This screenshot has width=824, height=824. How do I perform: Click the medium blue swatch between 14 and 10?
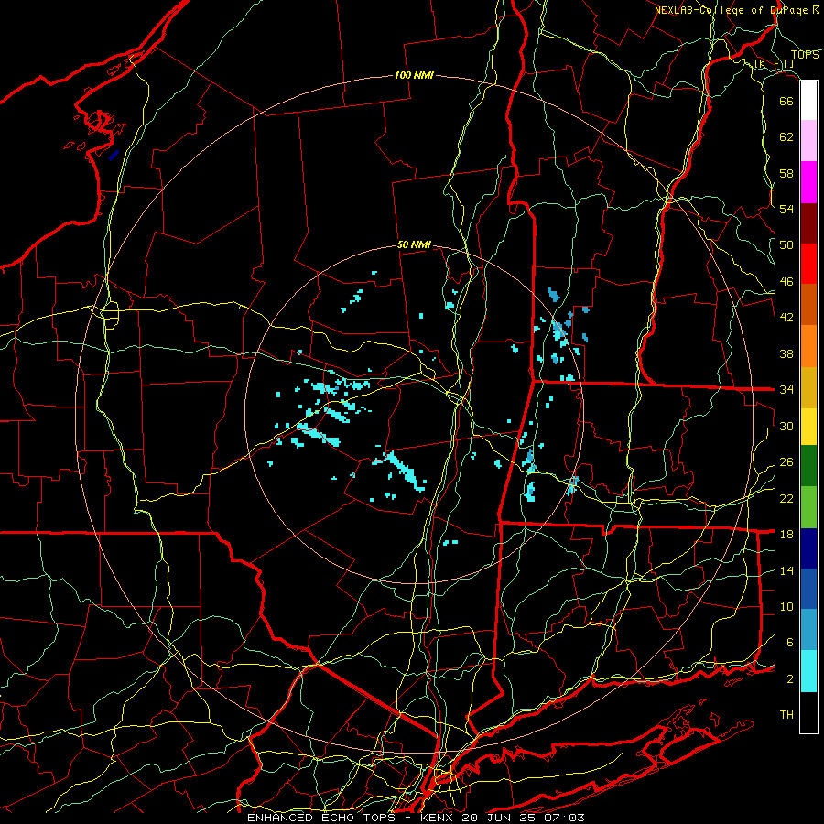(x=808, y=589)
